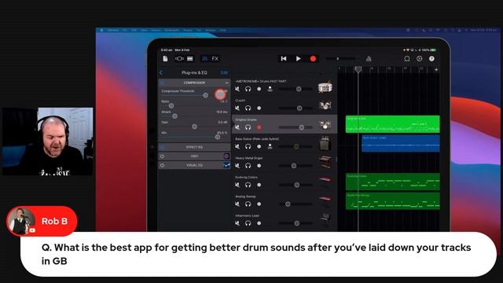Mute the Analog Sweep track
Screen dimensions: 503x283
237,204
